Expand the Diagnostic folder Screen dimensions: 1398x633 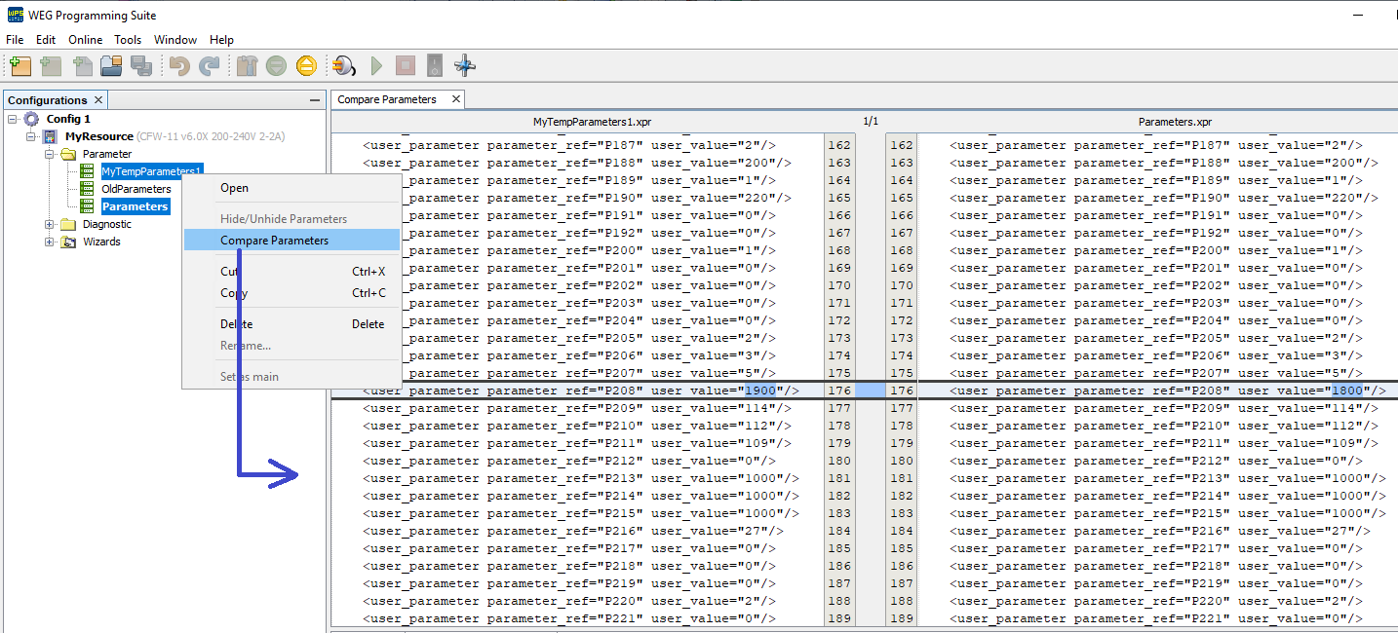point(50,224)
